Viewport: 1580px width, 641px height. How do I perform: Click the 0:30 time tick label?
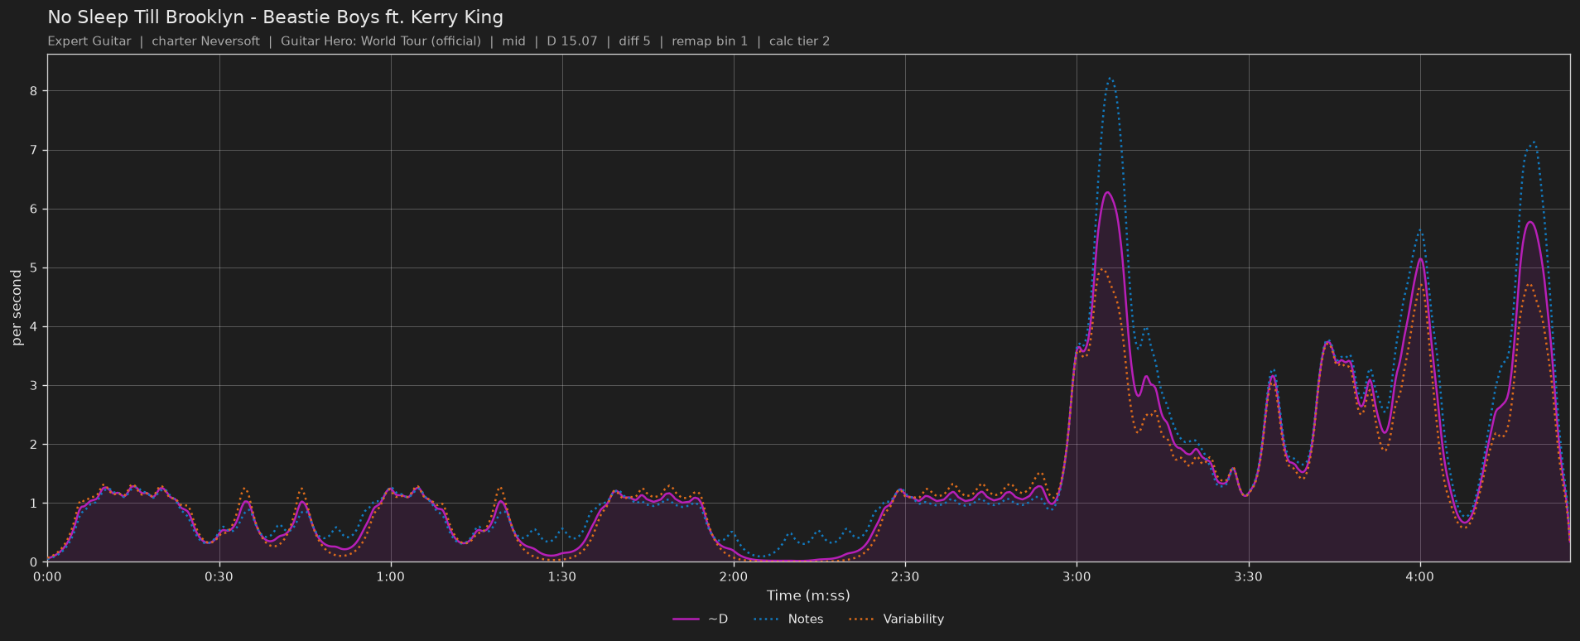[219, 576]
